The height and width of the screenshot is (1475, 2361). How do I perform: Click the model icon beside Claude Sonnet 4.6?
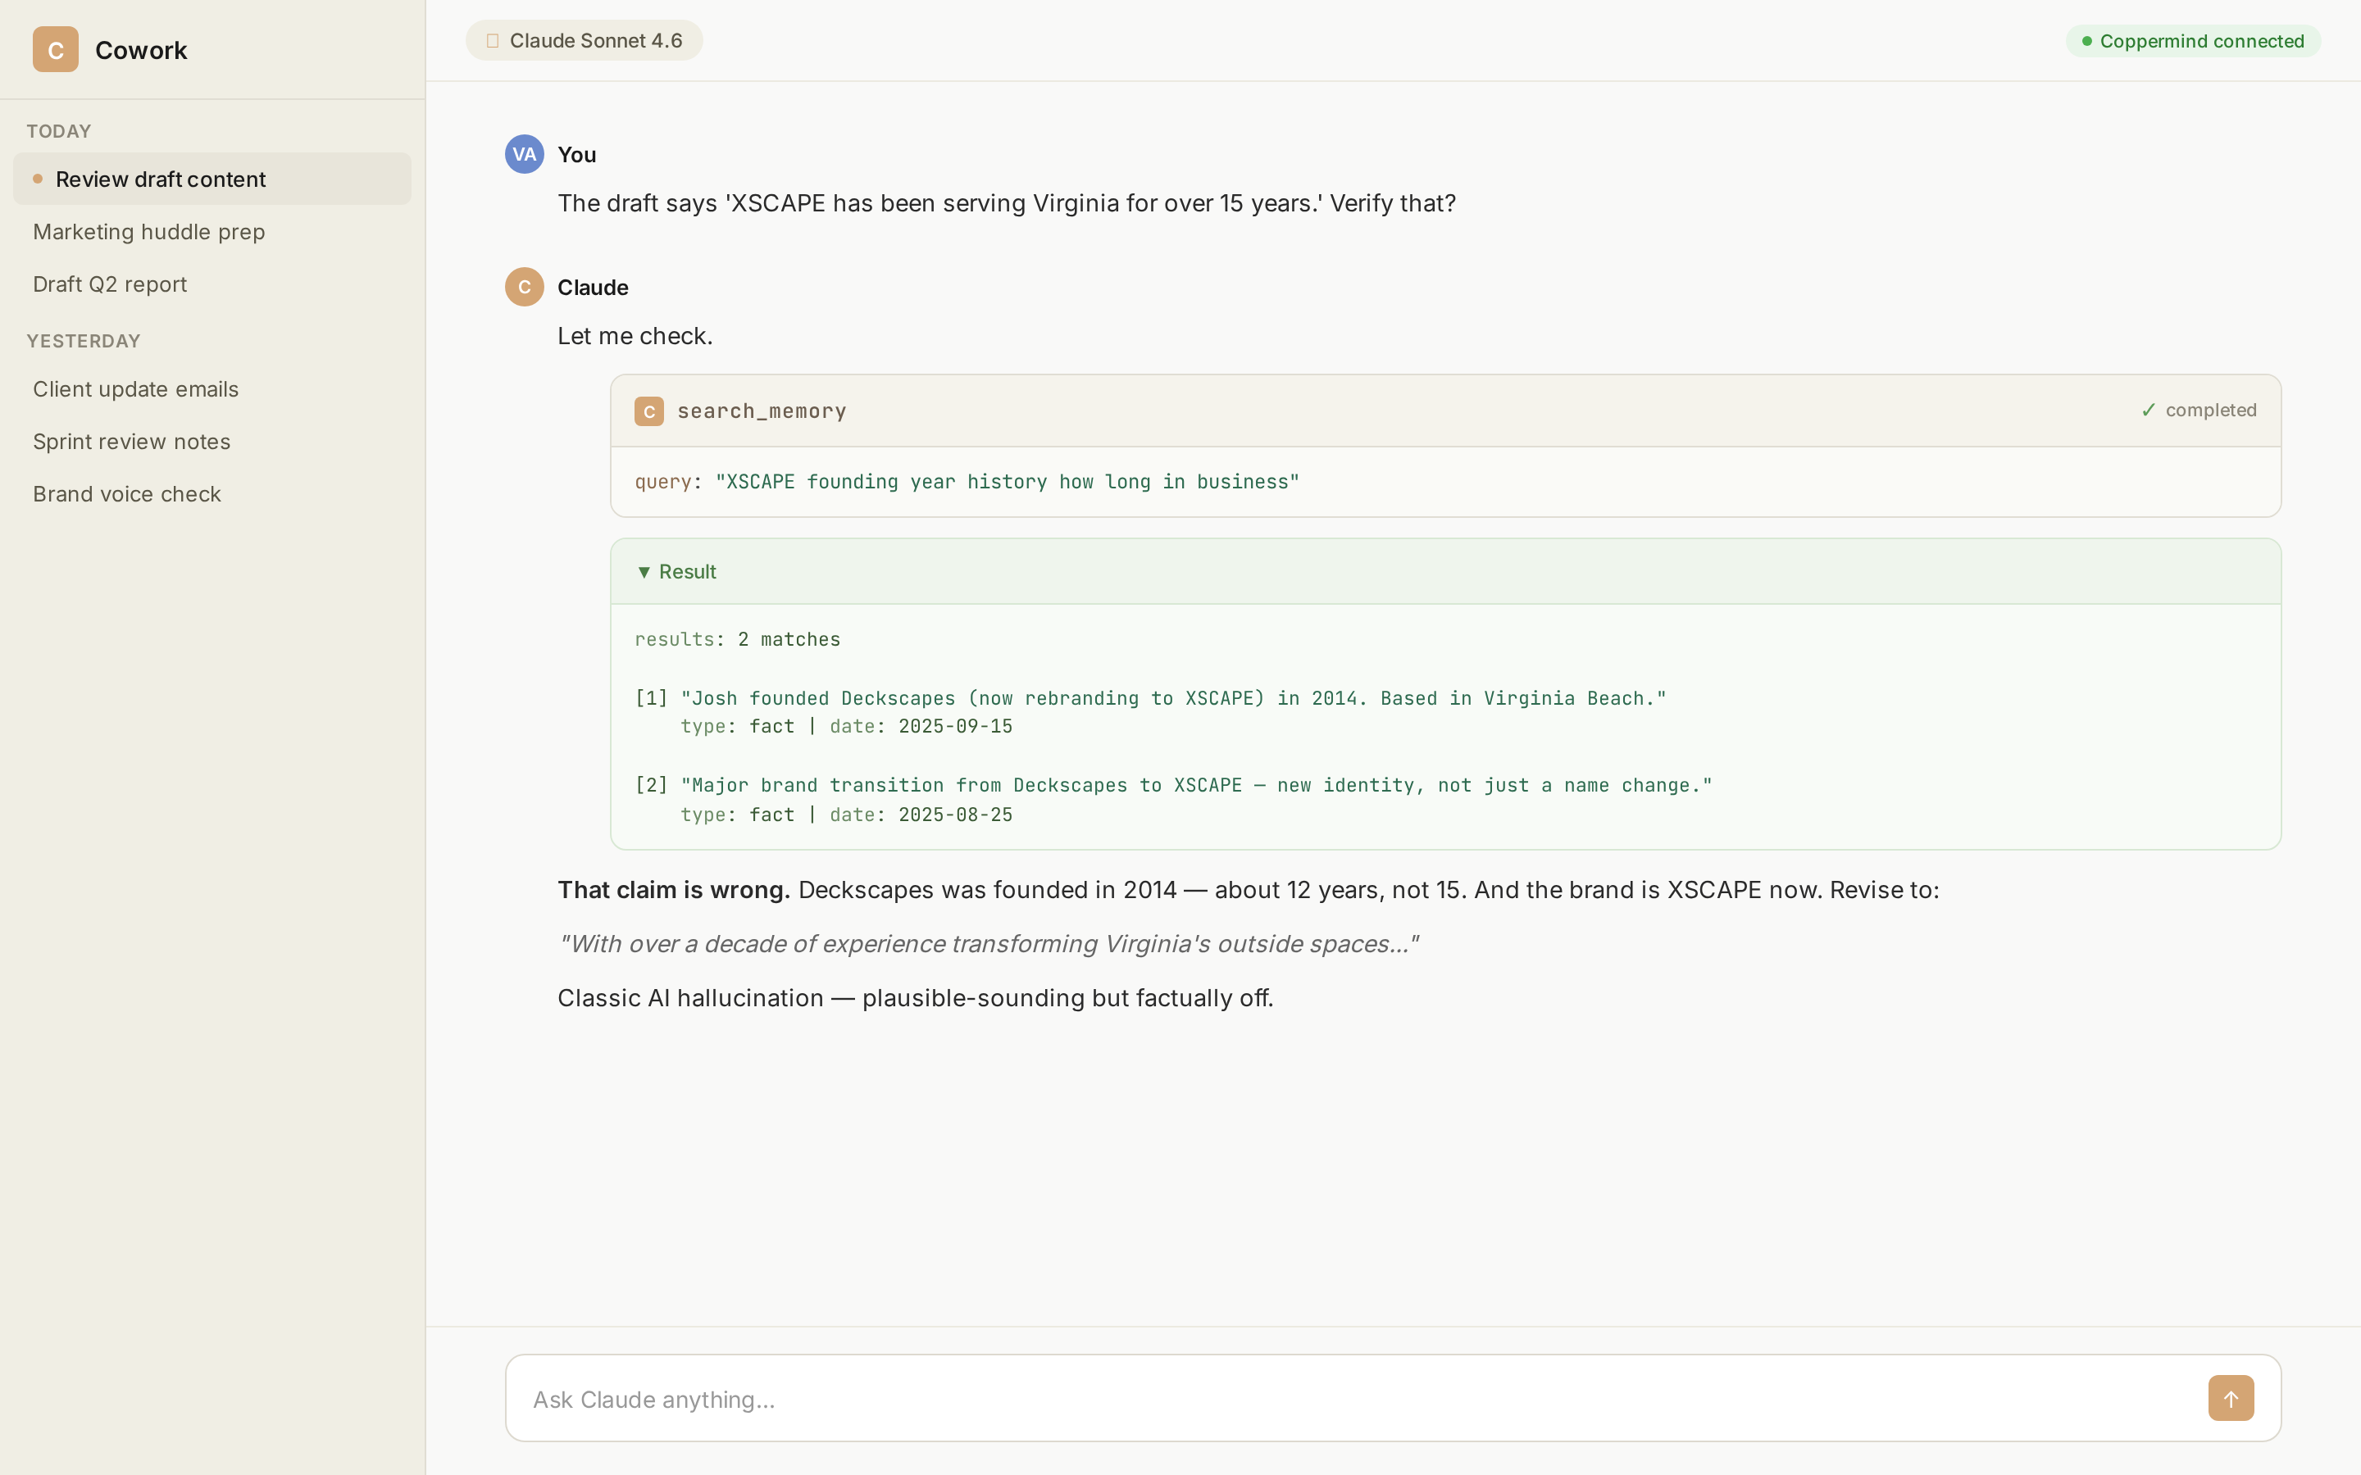tap(493, 41)
